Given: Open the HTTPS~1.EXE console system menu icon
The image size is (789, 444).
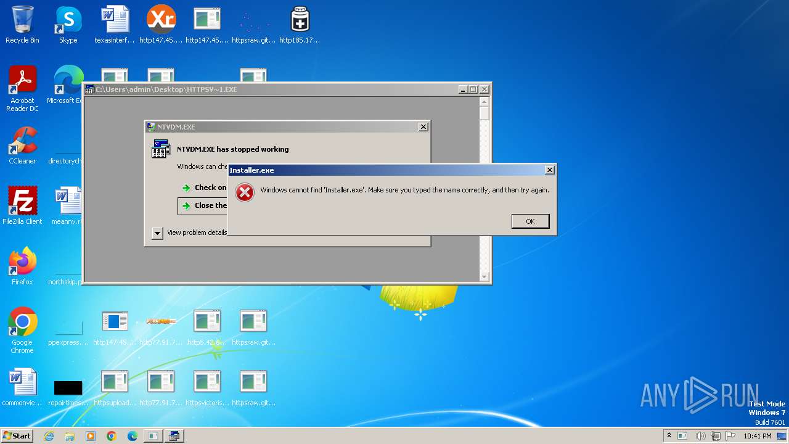Looking at the screenshot, I should pyautogui.click(x=89, y=89).
